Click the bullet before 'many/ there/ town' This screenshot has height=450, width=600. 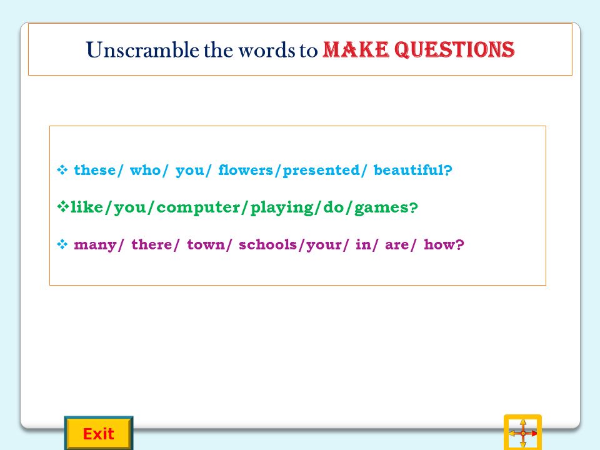(x=62, y=244)
